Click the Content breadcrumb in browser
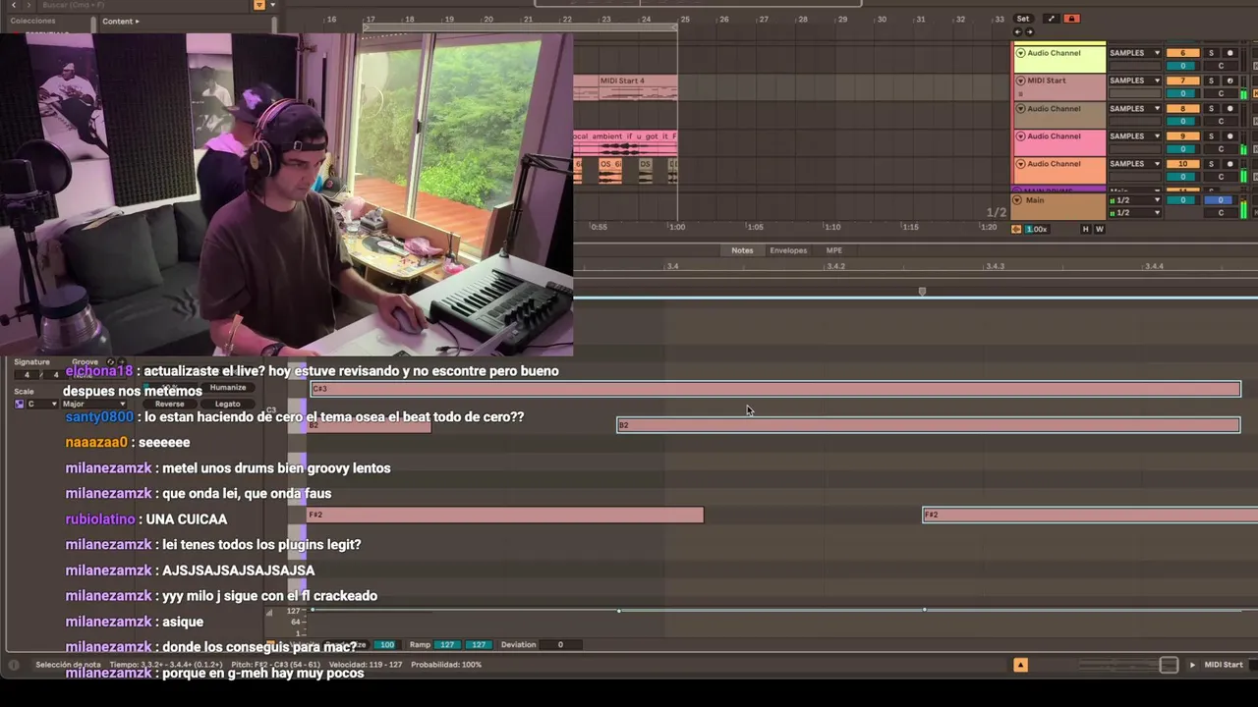 click(x=120, y=21)
